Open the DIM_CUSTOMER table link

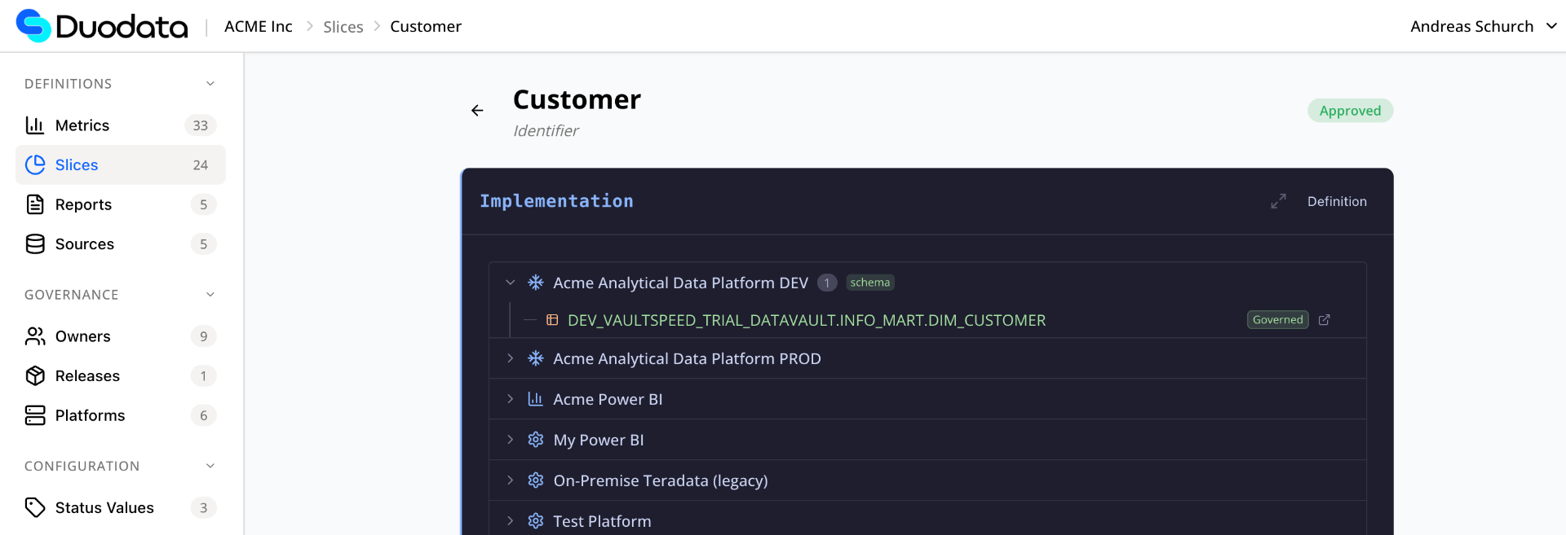(x=806, y=321)
